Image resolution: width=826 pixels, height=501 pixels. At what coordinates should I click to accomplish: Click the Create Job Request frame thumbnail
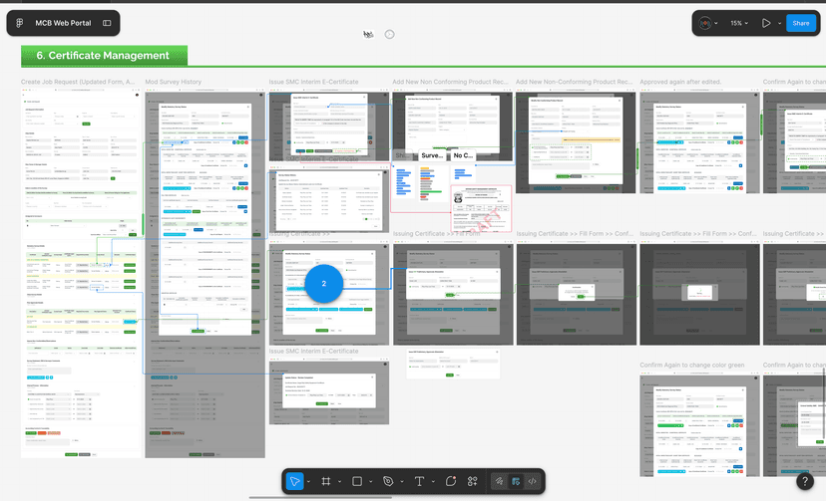point(81,273)
